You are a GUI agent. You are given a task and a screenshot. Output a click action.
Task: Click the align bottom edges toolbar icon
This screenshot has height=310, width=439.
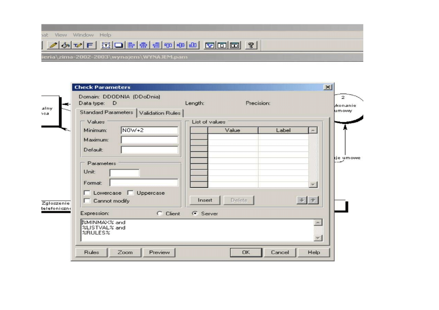(x=193, y=45)
